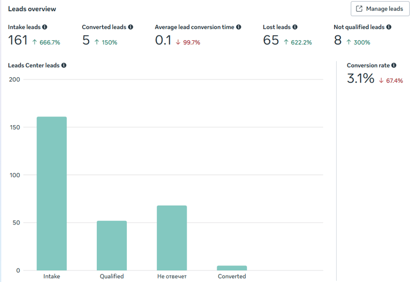This screenshot has width=413, height=282.
Task: Click the Leads Center leads info icon
Action: pos(64,66)
